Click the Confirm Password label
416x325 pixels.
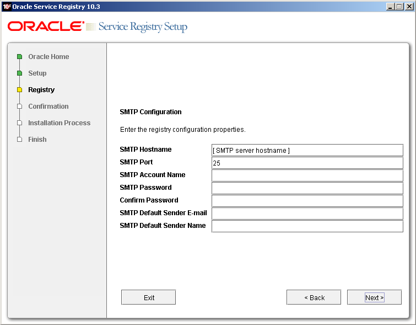149,200
